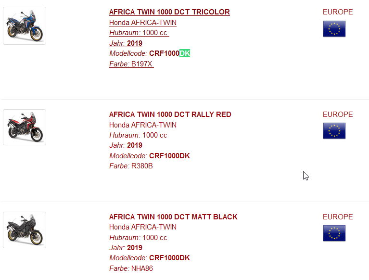Click color code R380B
This screenshot has height=280, width=369.
[142, 166]
